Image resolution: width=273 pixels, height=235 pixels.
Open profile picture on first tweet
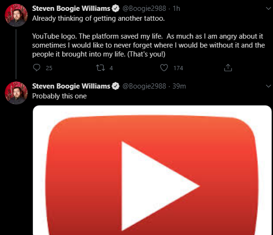(x=16, y=16)
